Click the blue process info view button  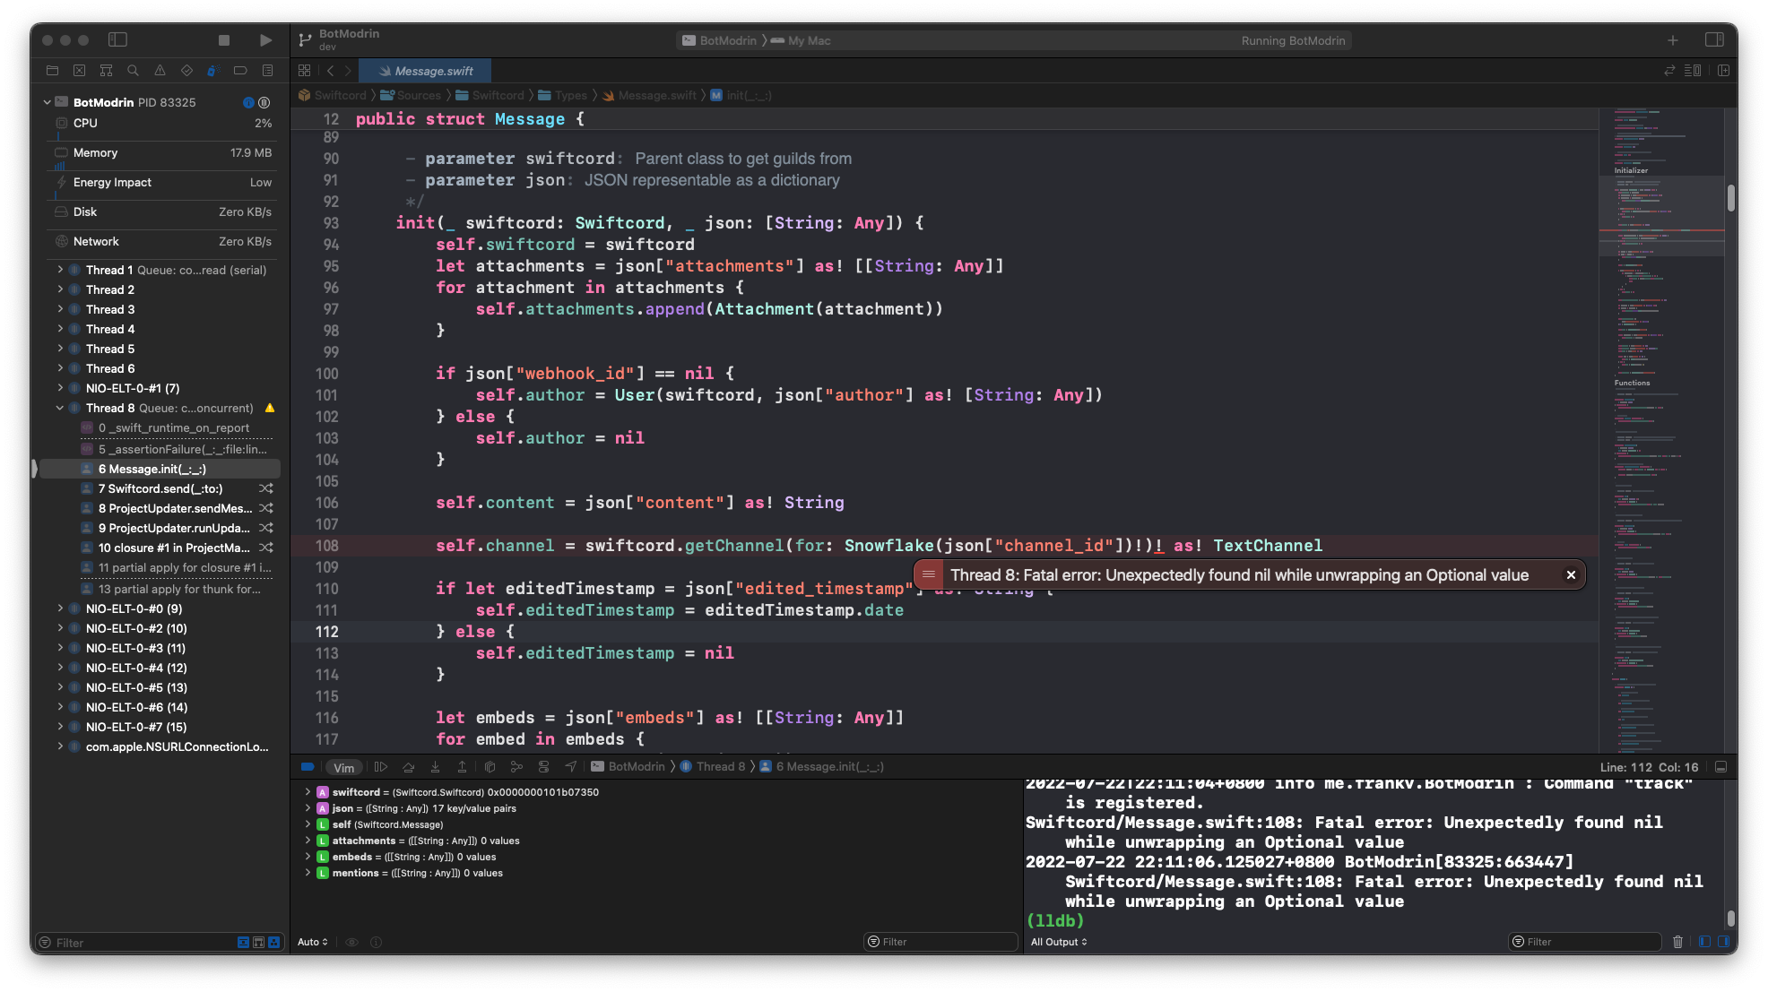248,102
